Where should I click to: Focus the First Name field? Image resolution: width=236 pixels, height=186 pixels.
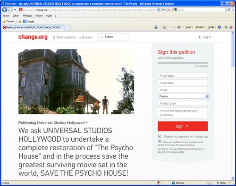(x=183, y=75)
